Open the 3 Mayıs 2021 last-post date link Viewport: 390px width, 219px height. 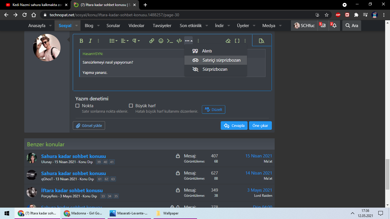coord(260,190)
